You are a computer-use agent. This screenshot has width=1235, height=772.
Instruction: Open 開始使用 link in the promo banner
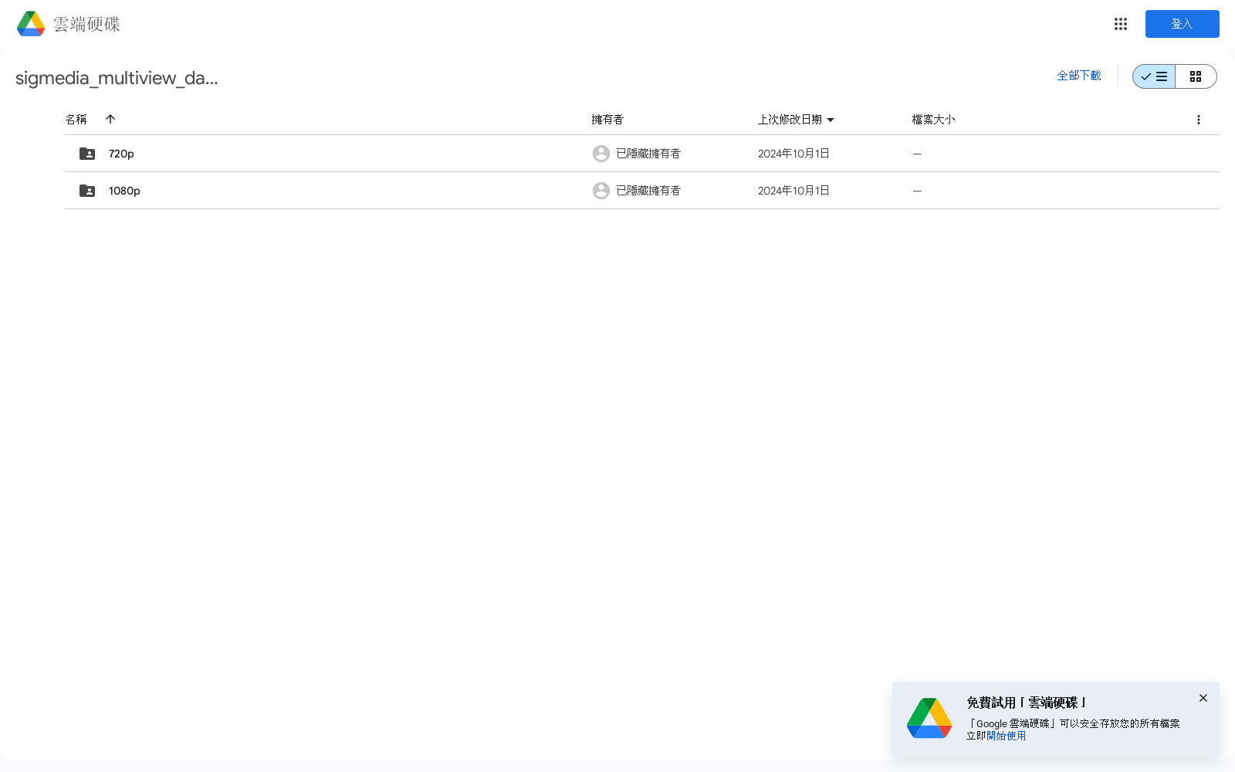point(1005,736)
